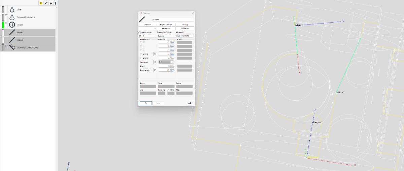Click the yellow highlighted toolbar icon
The height and width of the screenshot is (171, 404).
tap(41, 3)
